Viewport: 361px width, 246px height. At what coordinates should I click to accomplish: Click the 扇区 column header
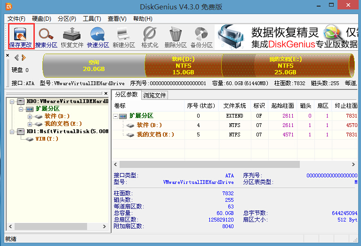323,106
